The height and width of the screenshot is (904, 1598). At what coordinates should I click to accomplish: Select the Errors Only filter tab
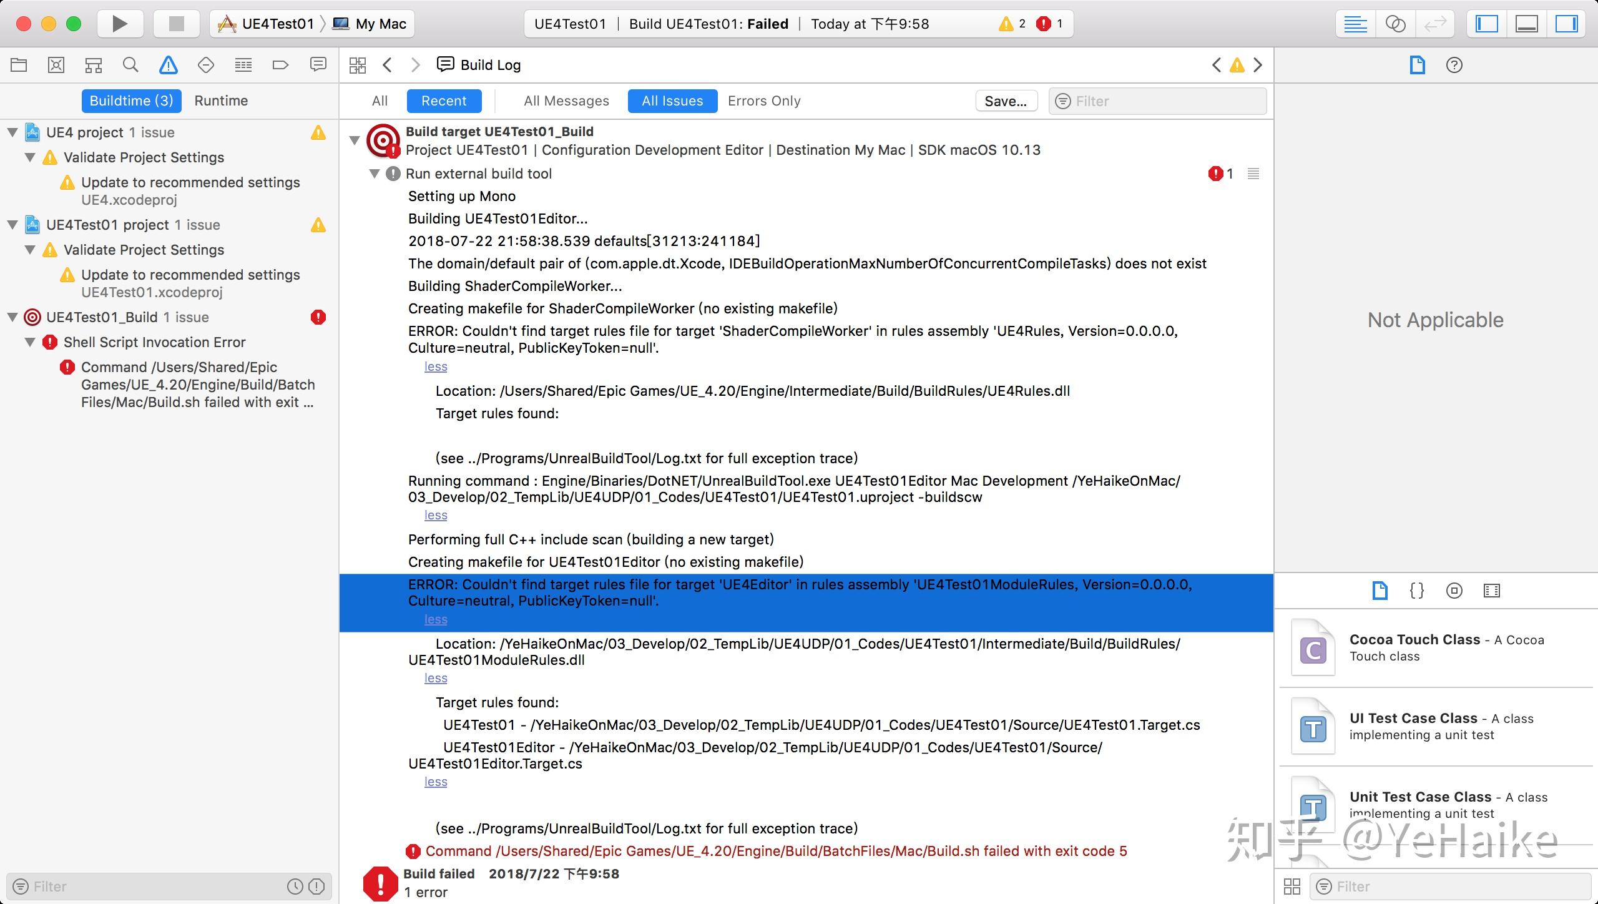click(764, 101)
